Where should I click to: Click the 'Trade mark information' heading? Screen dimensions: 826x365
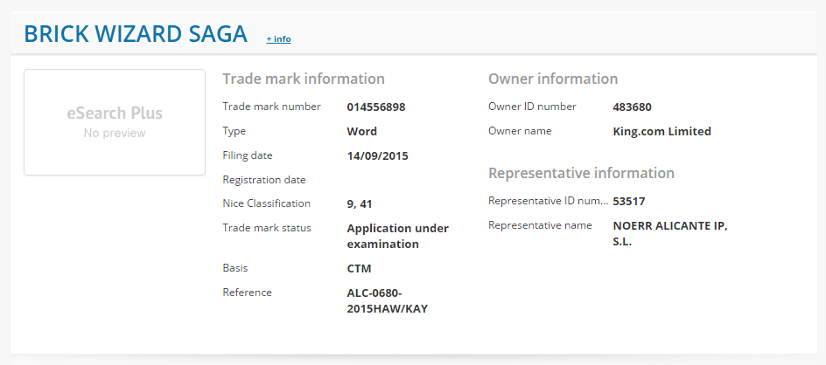click(304, 79)
